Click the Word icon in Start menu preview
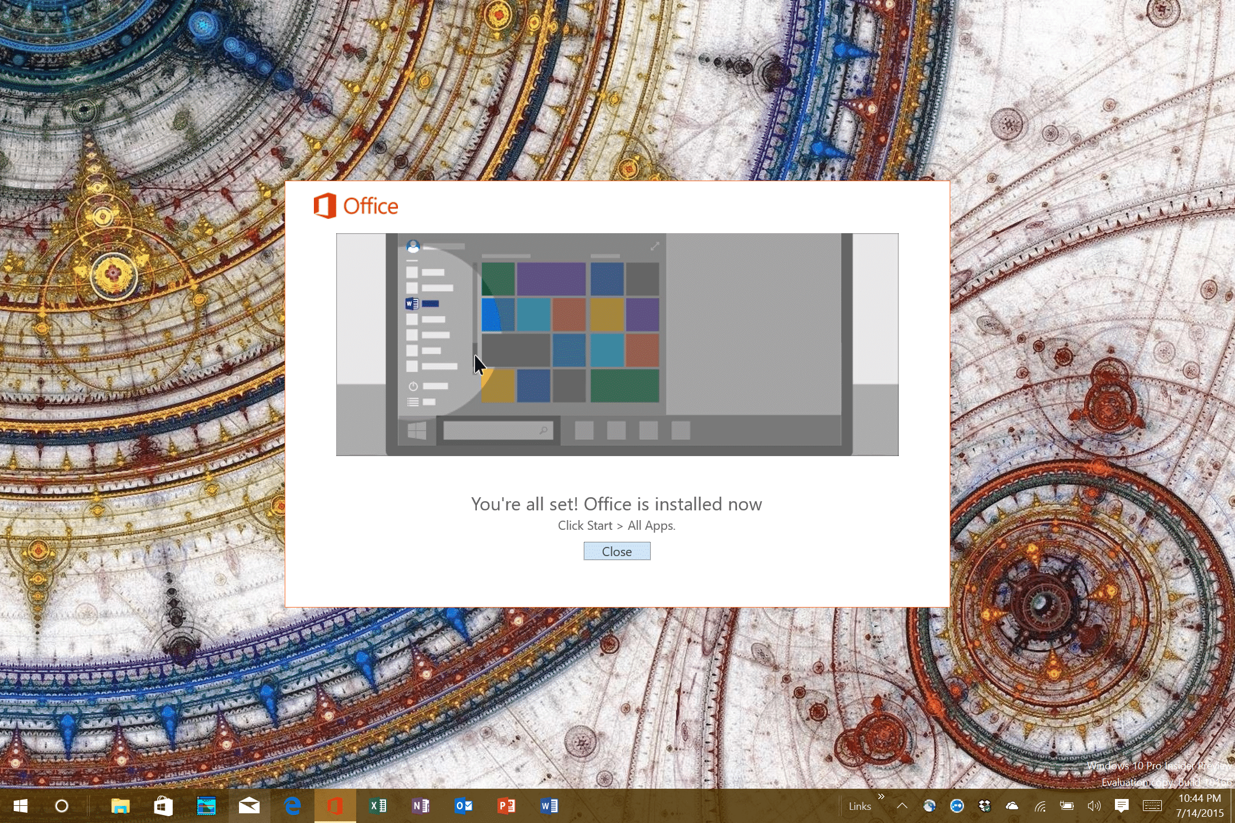Image resolution: width=1235 pixels, height=823 pixels. point(413,304)
